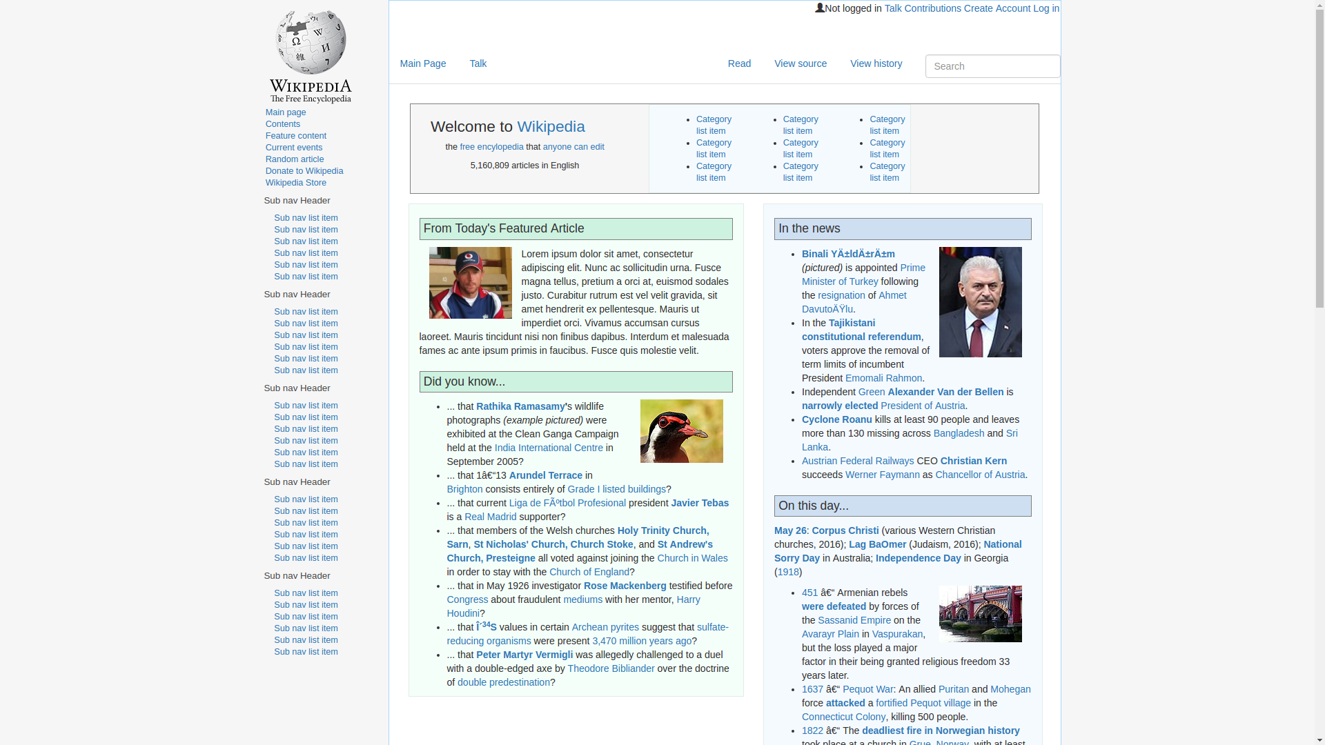This screenshot has width=1325, height=745.
Task: Click the Wikipedia globe logo
Action: tap(311, 57)
